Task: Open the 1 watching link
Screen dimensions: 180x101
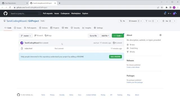Action: click(x=132, y=48)
